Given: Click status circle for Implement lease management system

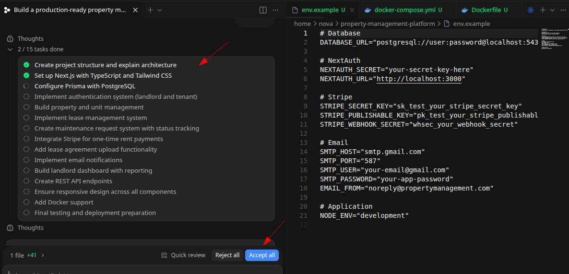Looking at the screenshot, I should (26, 118).
